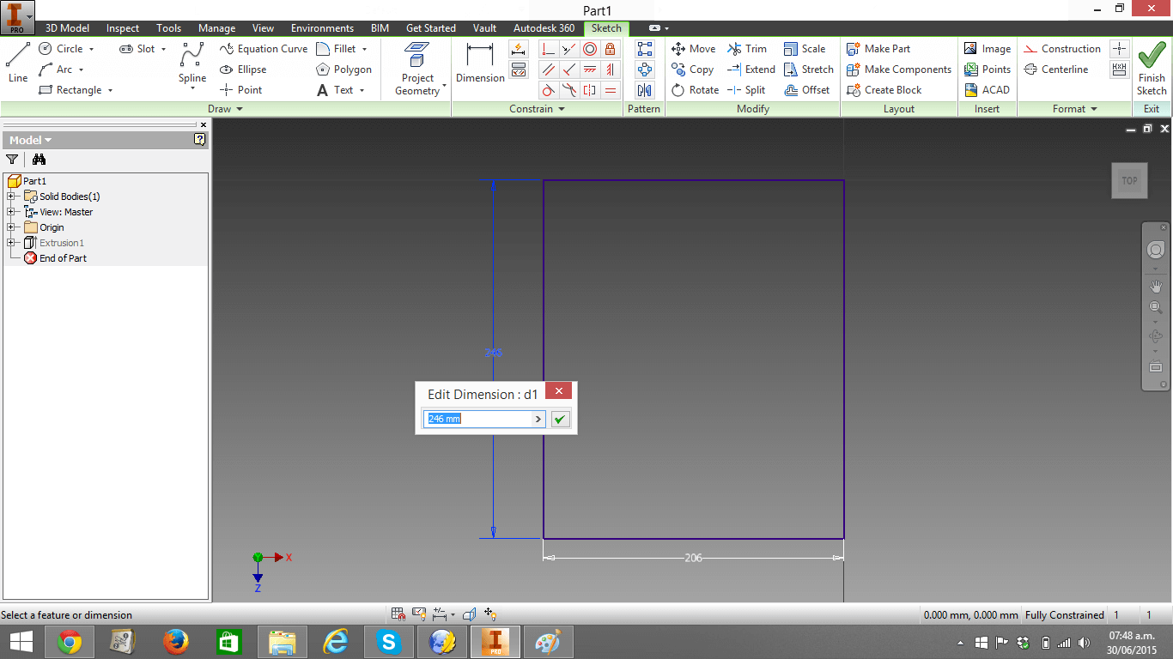Apply the Equal constraint
This screenshot has width=1173, height=659.
[611, 90]
